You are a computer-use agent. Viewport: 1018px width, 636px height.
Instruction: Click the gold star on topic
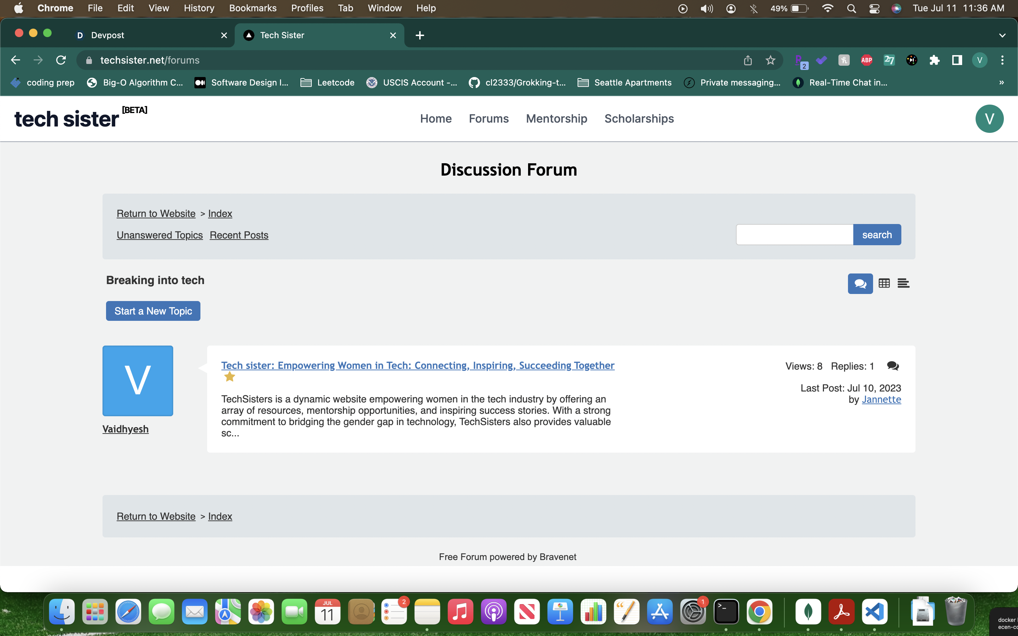[229, 377]
